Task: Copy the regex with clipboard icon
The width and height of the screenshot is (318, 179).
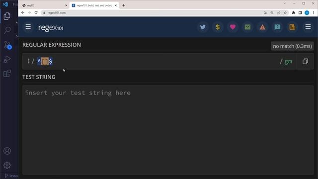Action: pos(305,61)
